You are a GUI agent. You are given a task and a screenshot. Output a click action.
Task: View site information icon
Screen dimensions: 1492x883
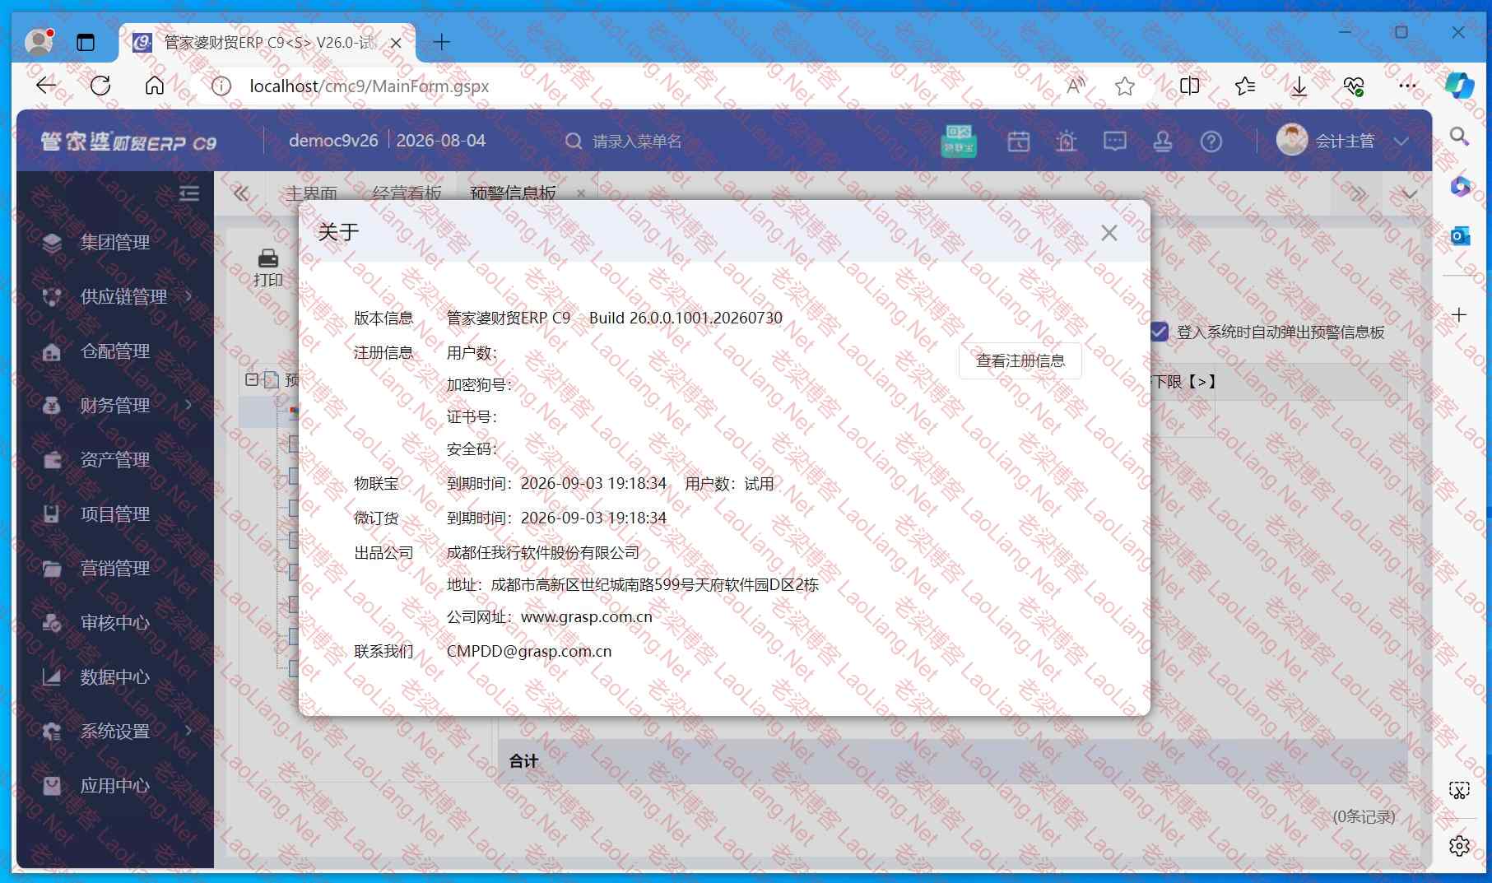221,86
